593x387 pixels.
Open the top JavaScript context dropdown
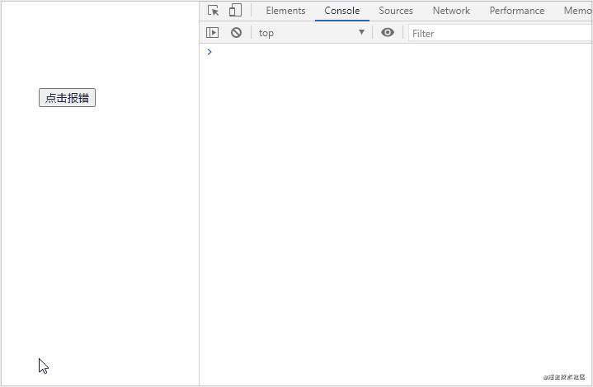(312, 33)
